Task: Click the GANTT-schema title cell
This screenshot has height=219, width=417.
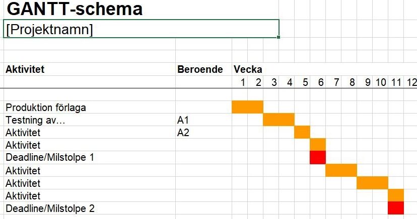Action: 75,9
